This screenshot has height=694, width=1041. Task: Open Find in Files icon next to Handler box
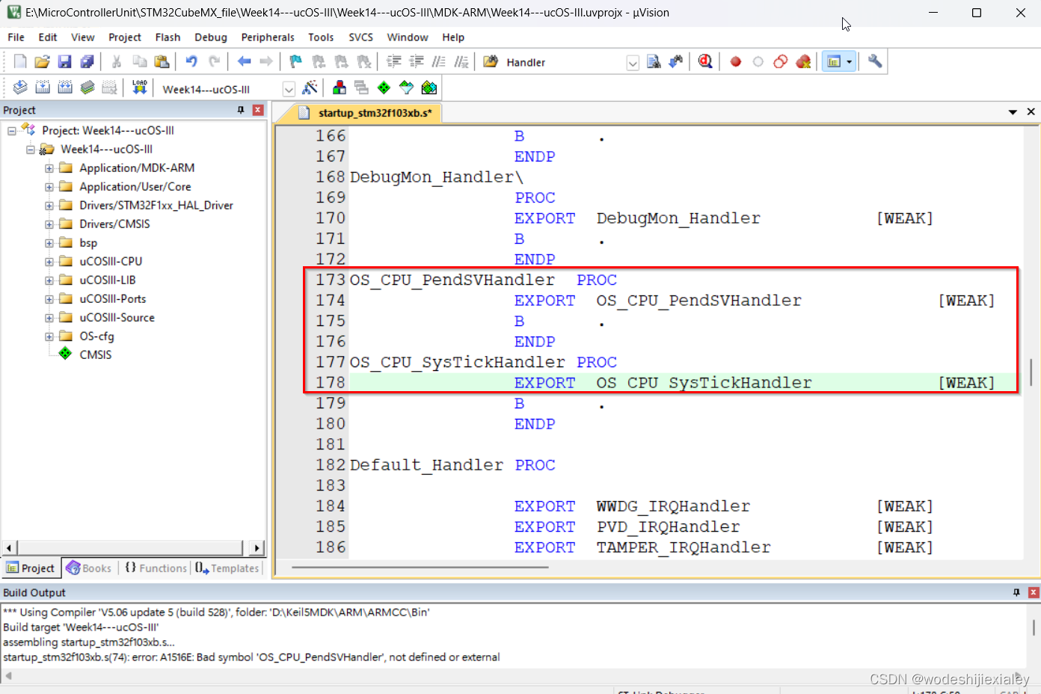point(491,62)
